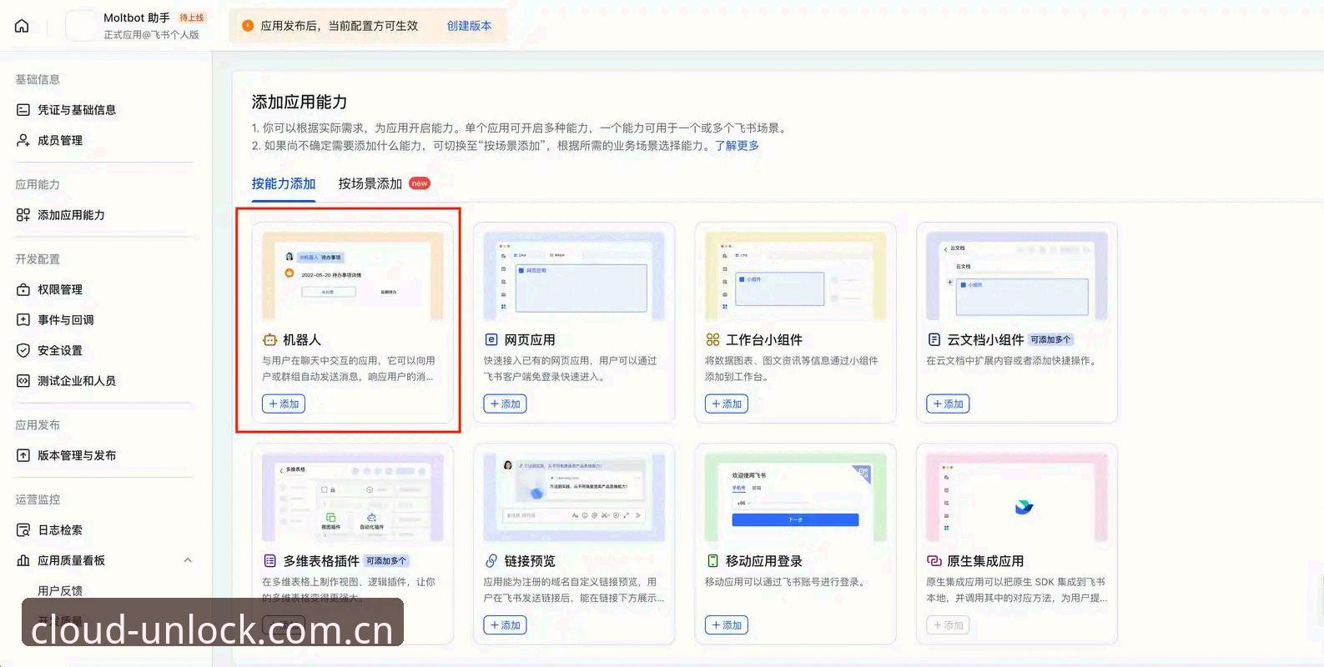
Task: Open the Moltbot 助手 app avatar
Action: 81,26
